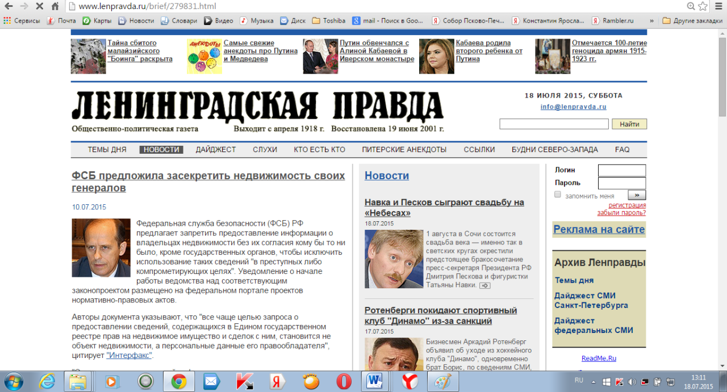Click the read-more arrow after Татьяны Навки
Image resolution: width=727 pixels, height=392 pixels.
(x=484, y=285)
